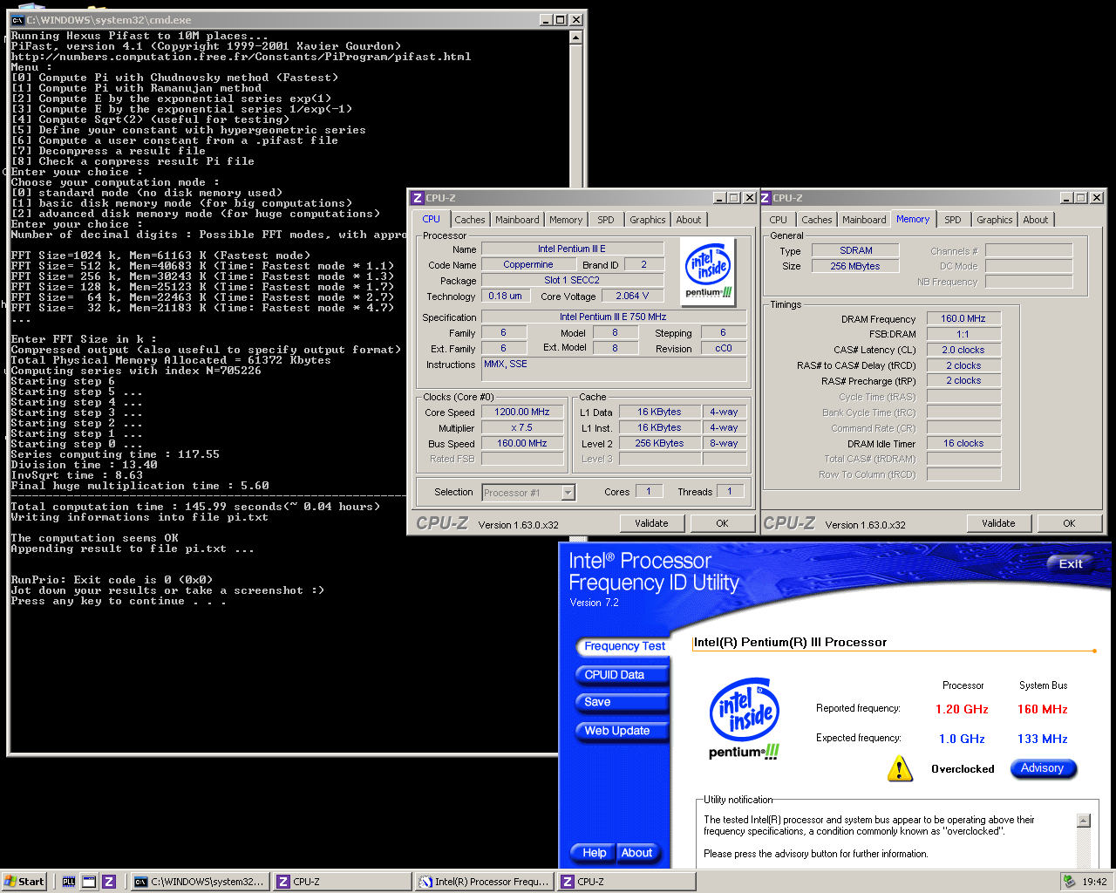Click the Package value Slot 1 SECC2
The width and height of the screenshot is (1116, 893).
click(572, 281)
